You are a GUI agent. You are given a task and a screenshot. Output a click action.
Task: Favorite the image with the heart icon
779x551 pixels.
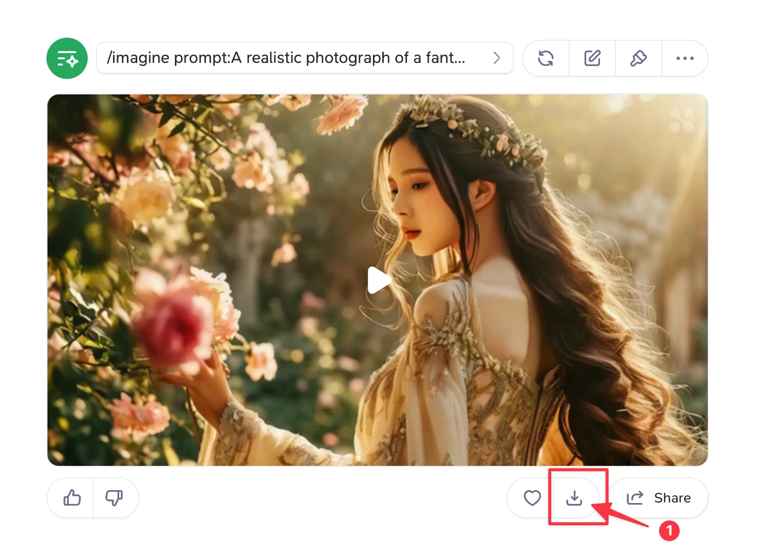click(532, 498)
